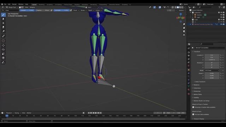Adjust the brush Weight slider
Viewport: 226px width, 127px height.
tap(27, 10)
